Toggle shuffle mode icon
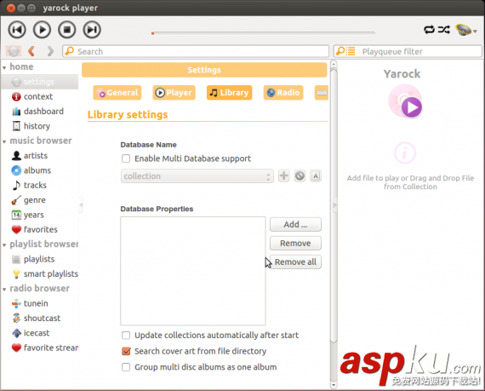 coord(444,30)
